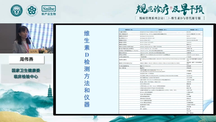Click the 临床检验中心 affiliation line
The width and height of the screenshot is (216, 122).
tap(26, 77)
